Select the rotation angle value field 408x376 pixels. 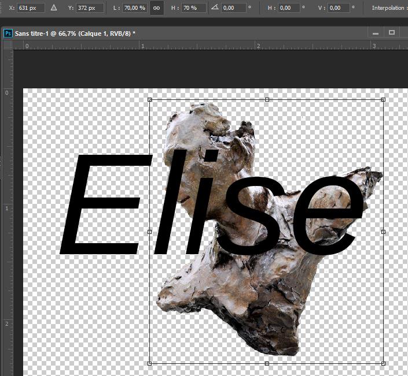click(x=233, y=8)
